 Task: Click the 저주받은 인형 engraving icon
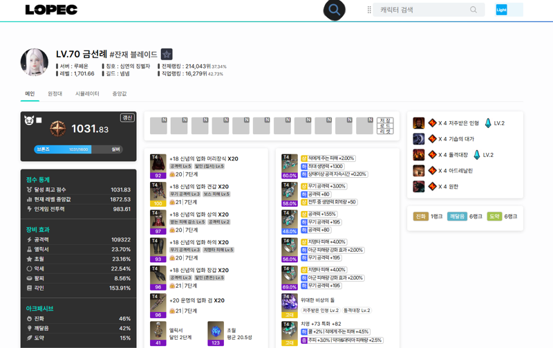point(419,123)
